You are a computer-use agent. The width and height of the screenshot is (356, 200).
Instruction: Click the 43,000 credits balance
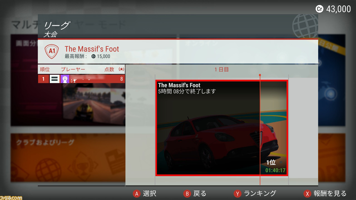point(338,9)
